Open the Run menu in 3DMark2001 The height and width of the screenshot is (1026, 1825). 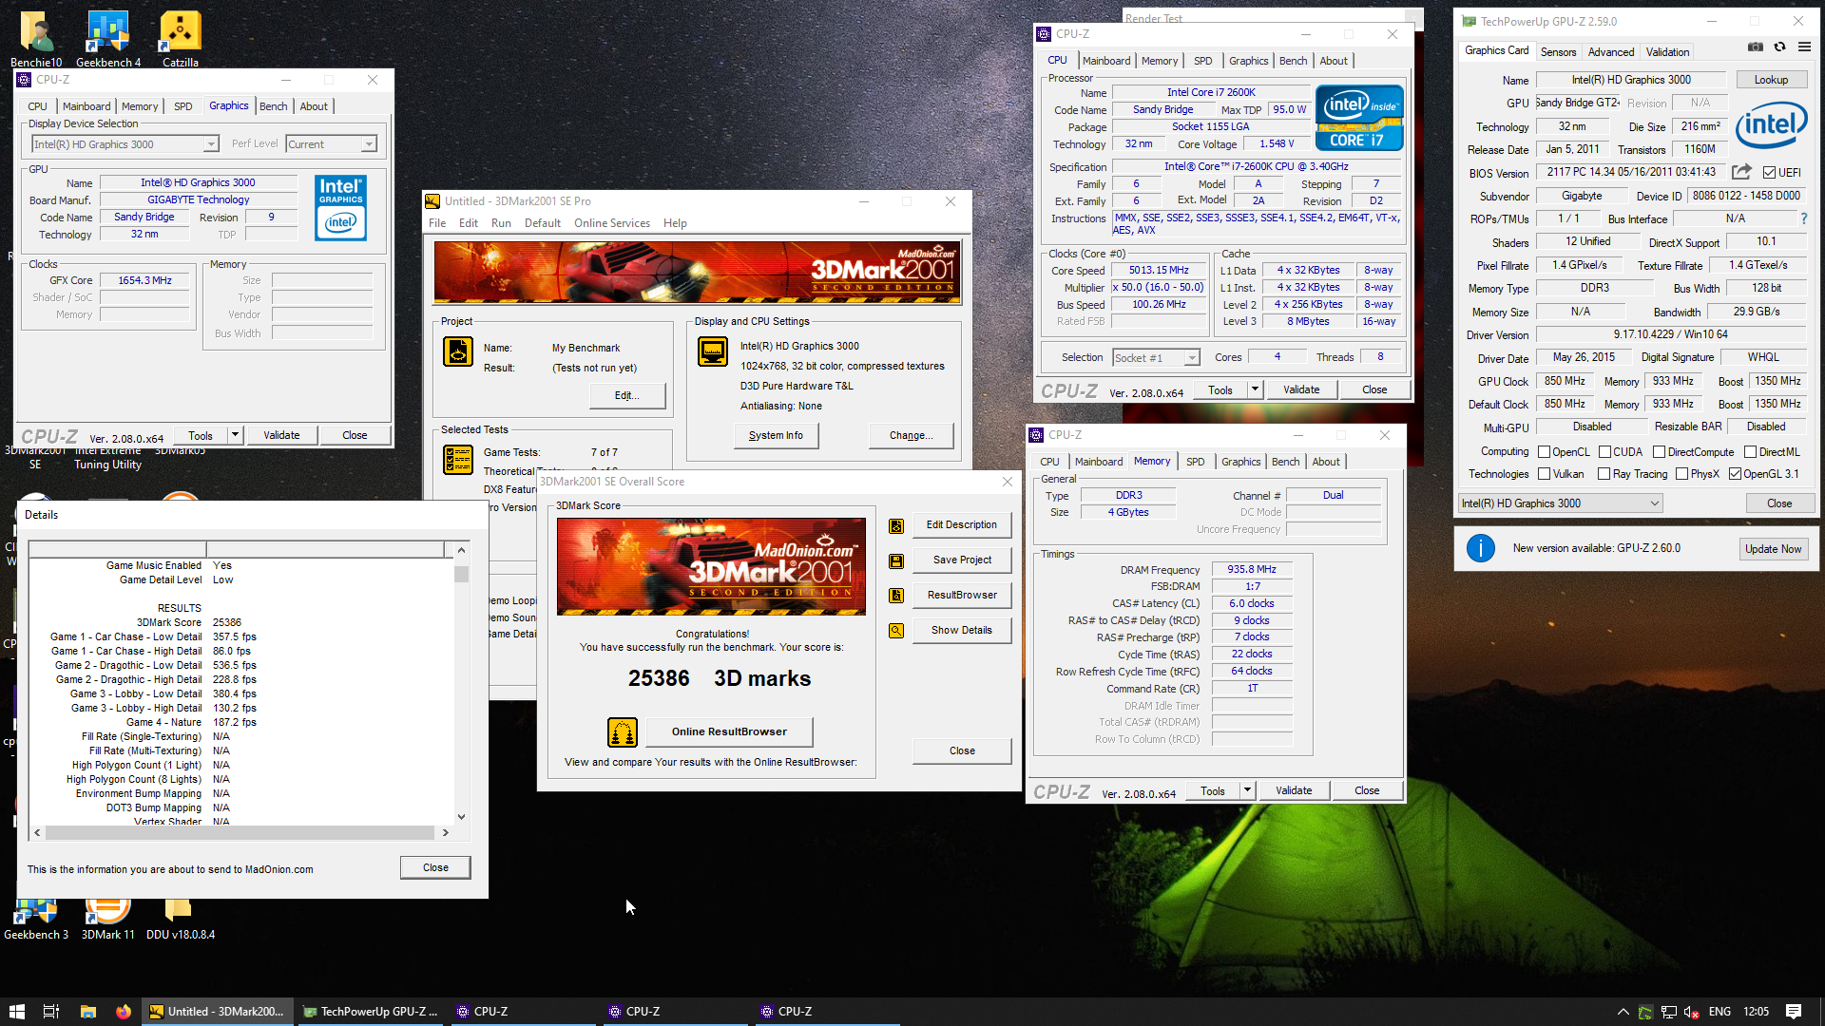501,223
